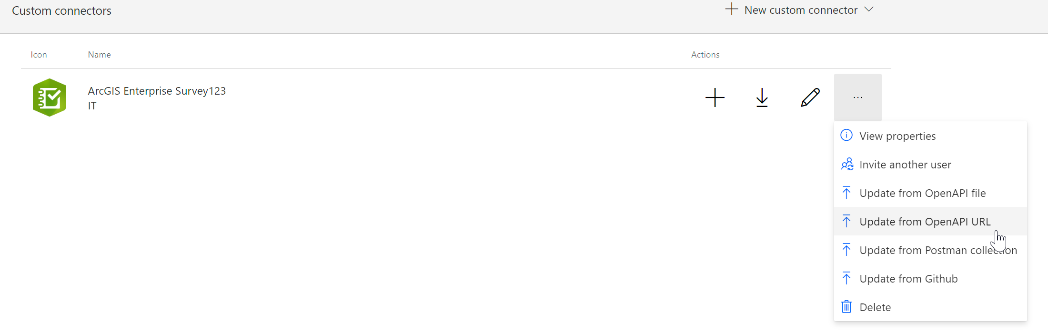The height and width of the screenshot is (332, 1048).
Task: Click the ArcGIS Survey123 connector icon
Action: pos(50,98)
